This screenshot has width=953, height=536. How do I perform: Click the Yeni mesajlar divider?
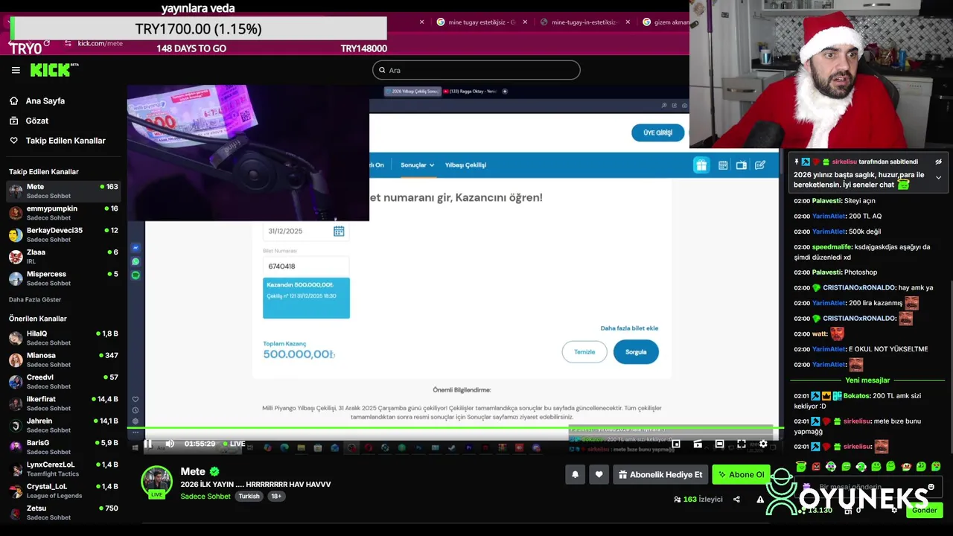pos(867,380)
